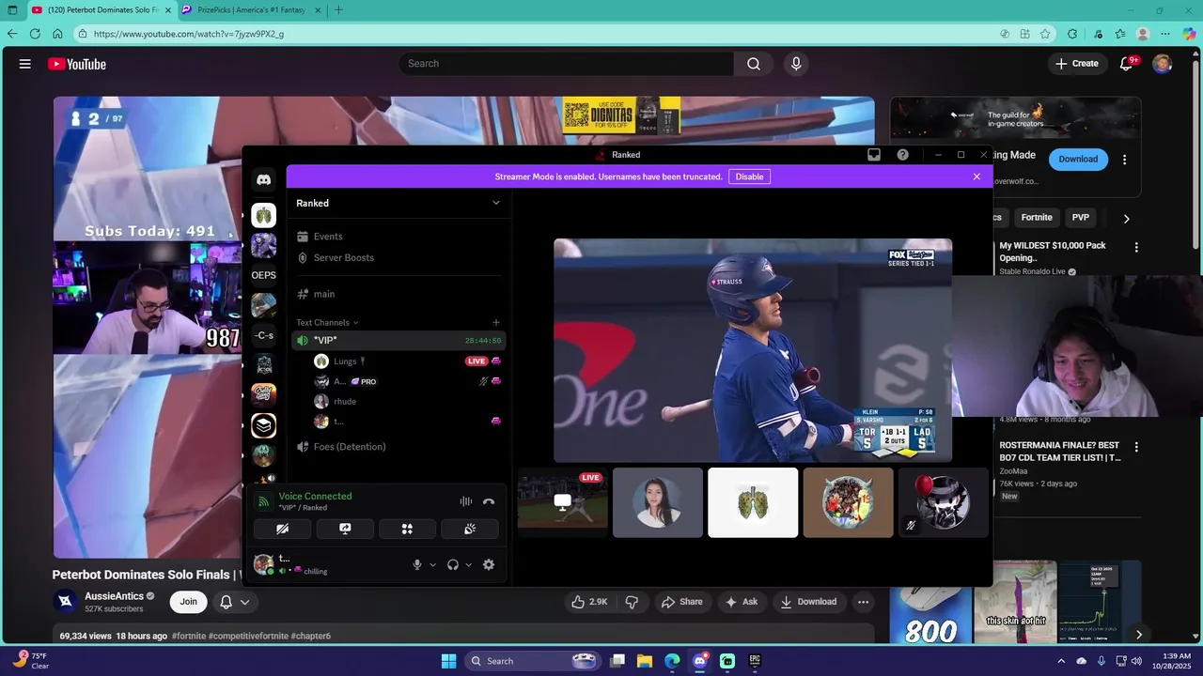
Task: Open YouTube notifications bell
Action: point(1126,64)
